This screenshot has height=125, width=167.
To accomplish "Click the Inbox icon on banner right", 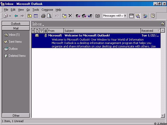I will click(x=163, y=24).
